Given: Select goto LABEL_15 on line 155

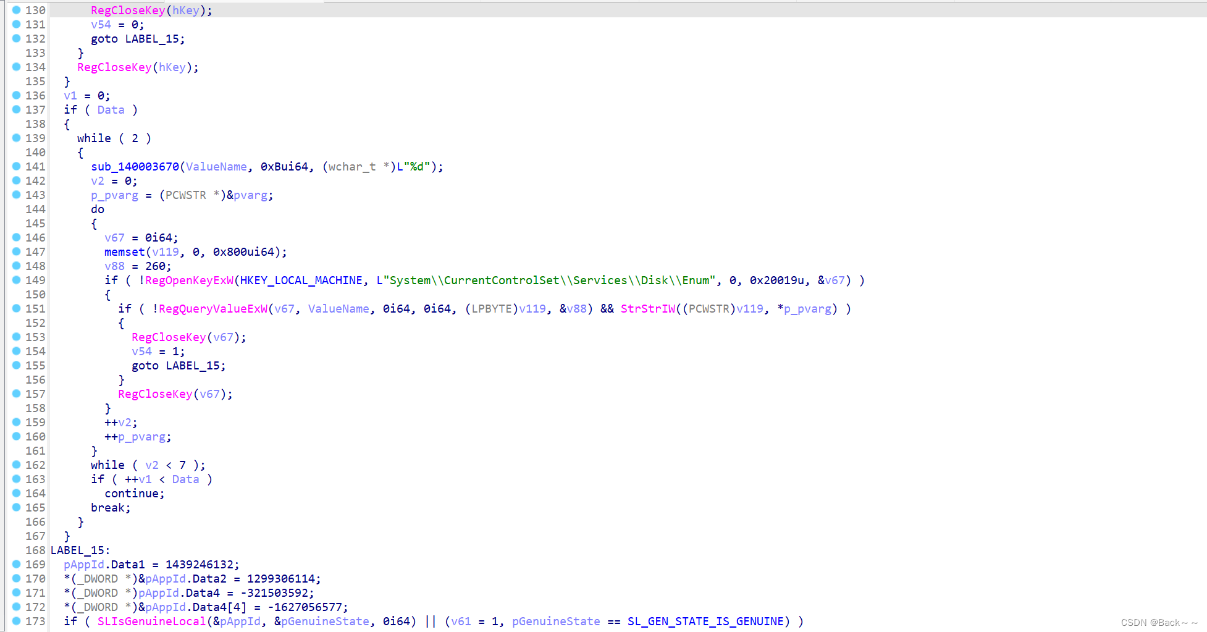Looking at the screenshot, I should (179, 366).
